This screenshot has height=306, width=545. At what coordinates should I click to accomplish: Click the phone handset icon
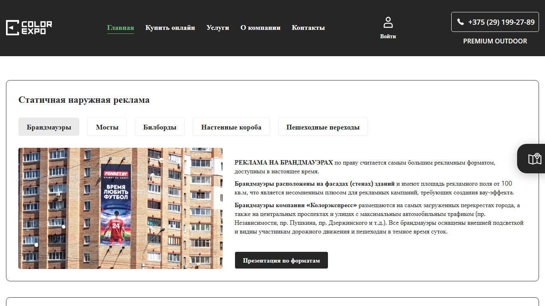460,22
